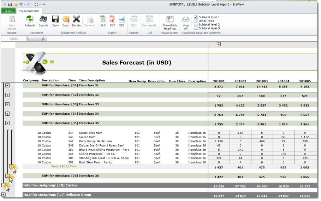Open the File menu
This screenshot has height=201, width=321.
(x=8, y=11)
